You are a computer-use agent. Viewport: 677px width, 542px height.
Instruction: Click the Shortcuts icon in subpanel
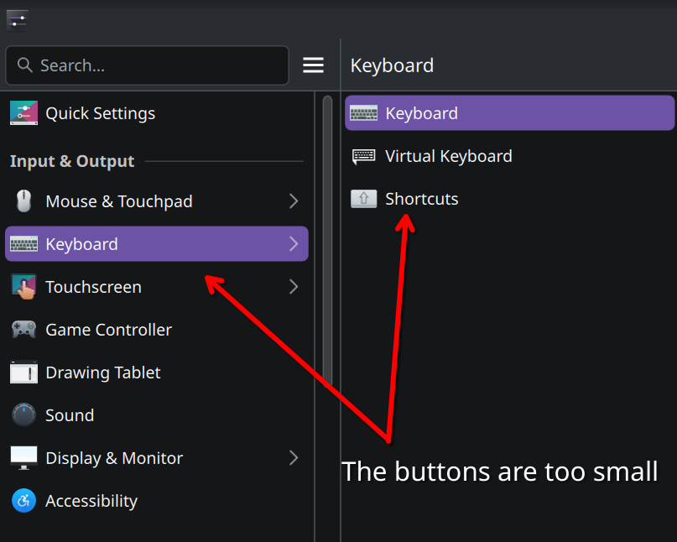click(x=363, y=199)
